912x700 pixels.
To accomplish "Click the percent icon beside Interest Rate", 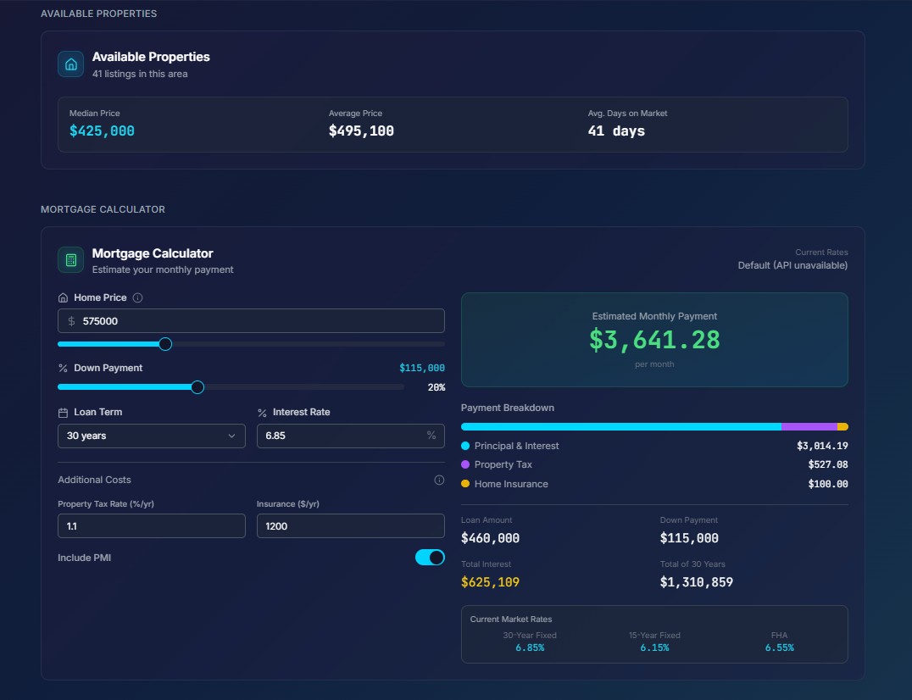I will pos(262,412).
